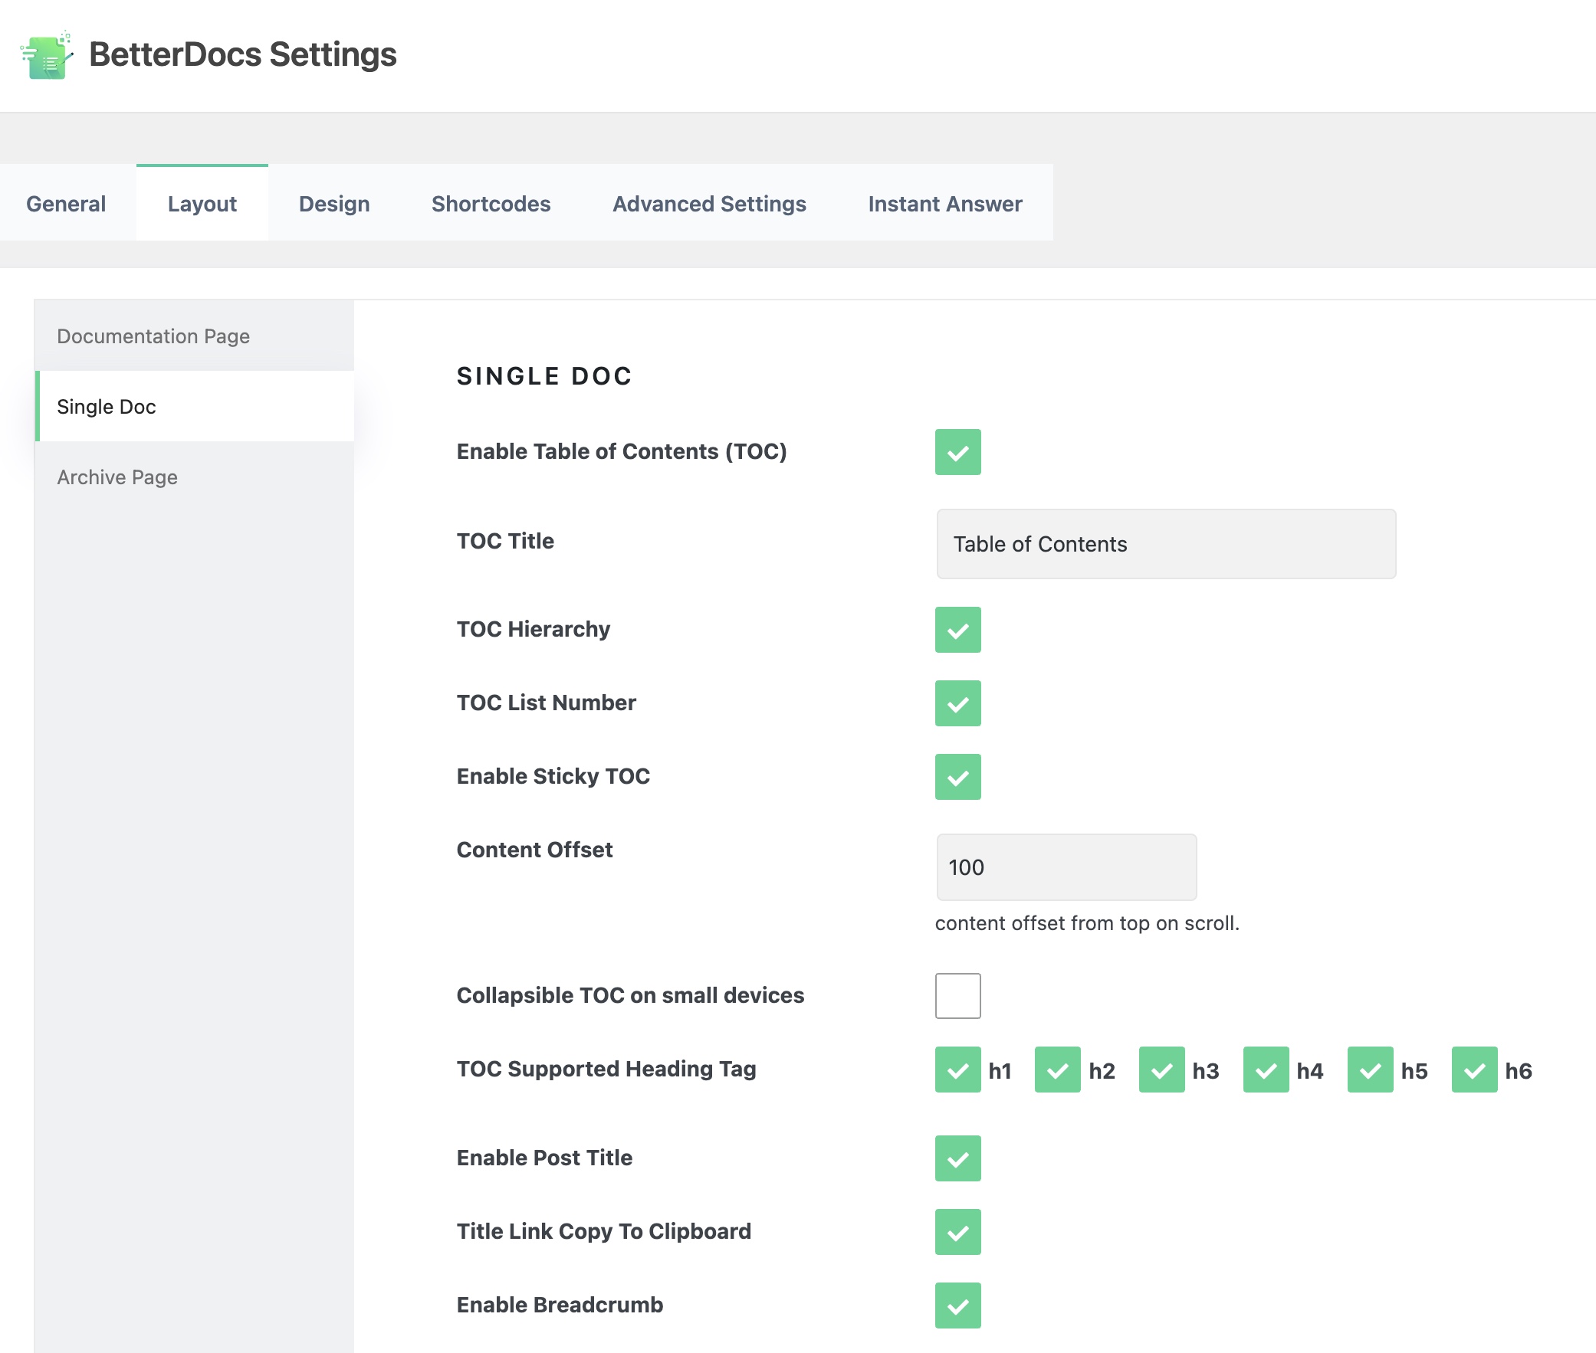This screenshot has height=1353, width=1596.
Task: Open the General tab
Action: pos(66,203)
